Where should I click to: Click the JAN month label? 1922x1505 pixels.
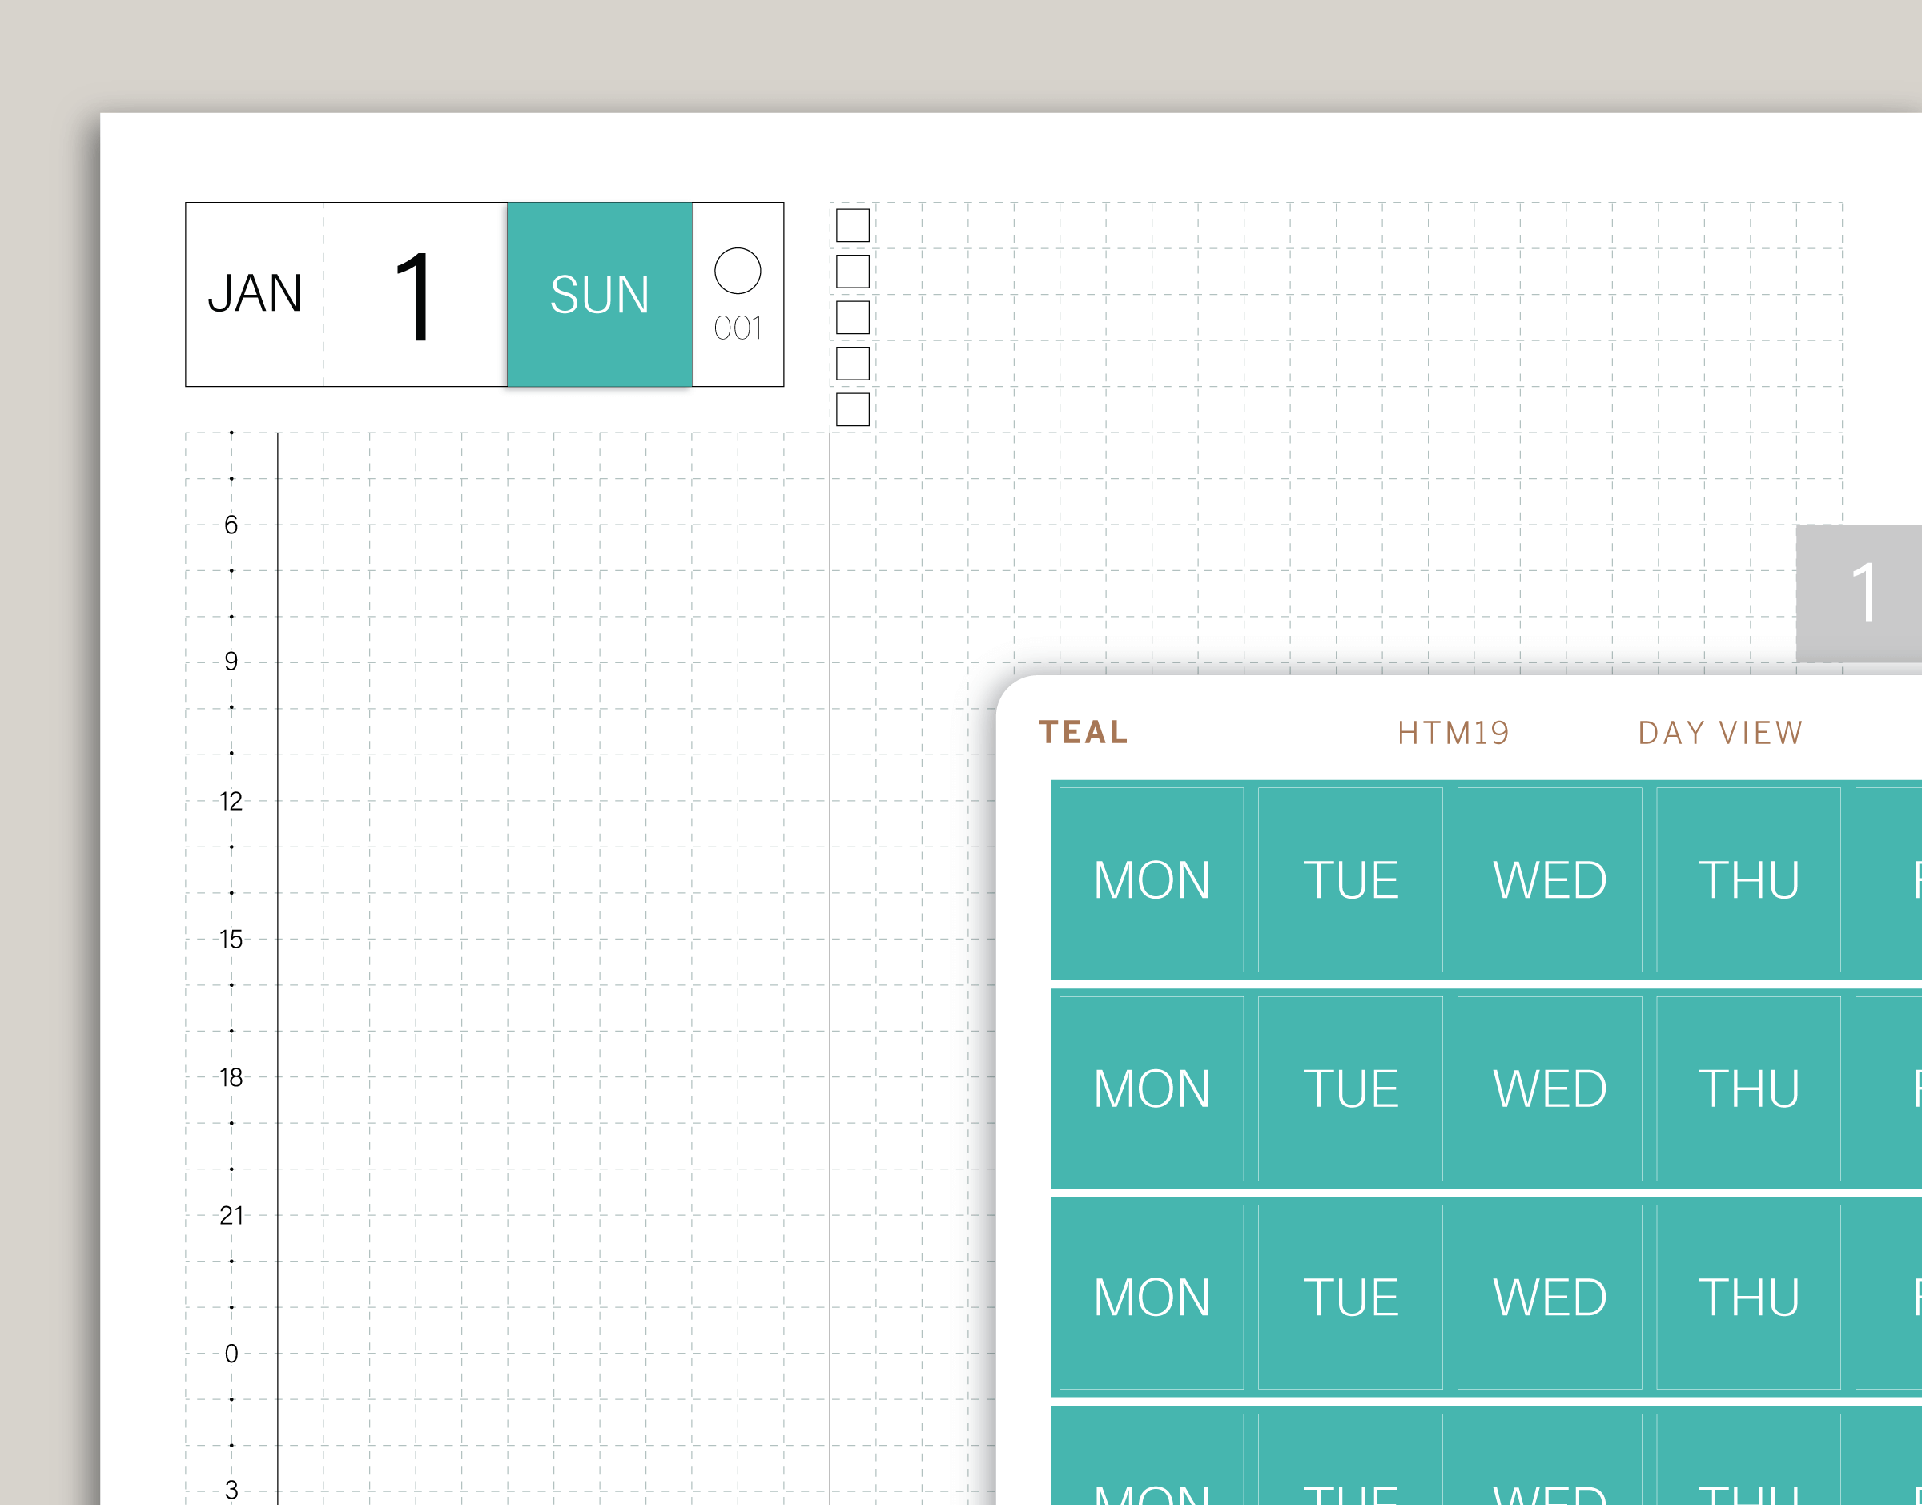(x=255, y=294)
